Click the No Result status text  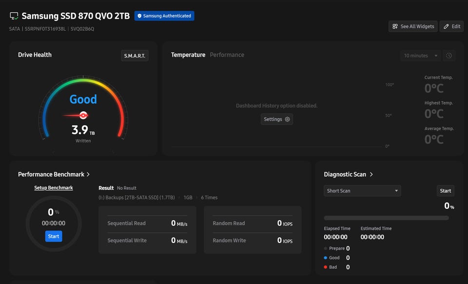pyautogui.click(x=127, y=188)
